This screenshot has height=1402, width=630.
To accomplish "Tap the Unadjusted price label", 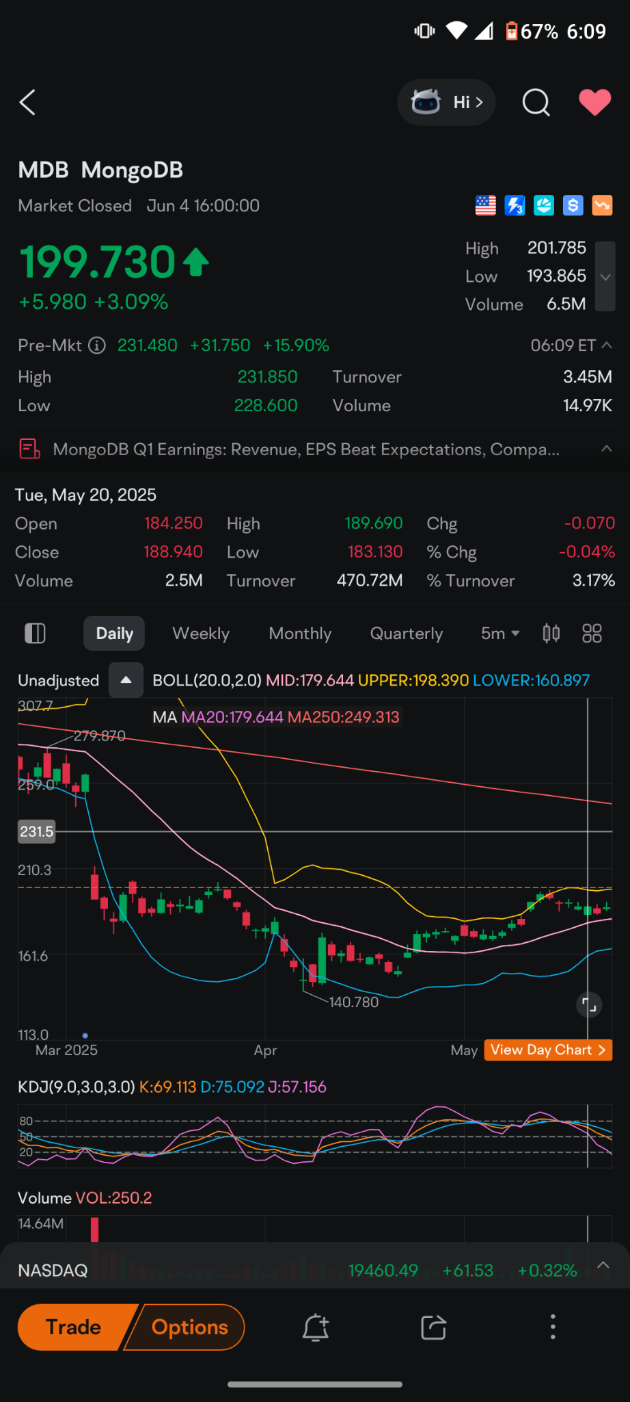I will pos(59,681).
